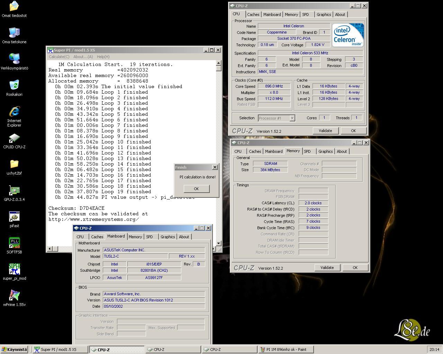This screenshot has height=354, width=443.
Task: Open CPU tab in Memory CPU-Z window
Action: click(238, 151)
